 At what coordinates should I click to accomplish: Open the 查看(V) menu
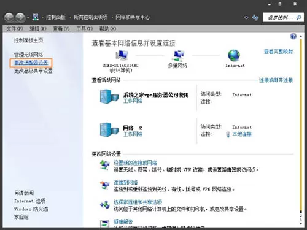(61, 29)
